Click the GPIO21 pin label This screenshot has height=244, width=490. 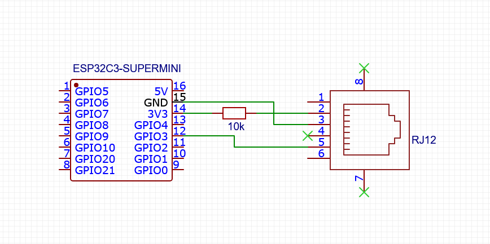tap(95, 170)
